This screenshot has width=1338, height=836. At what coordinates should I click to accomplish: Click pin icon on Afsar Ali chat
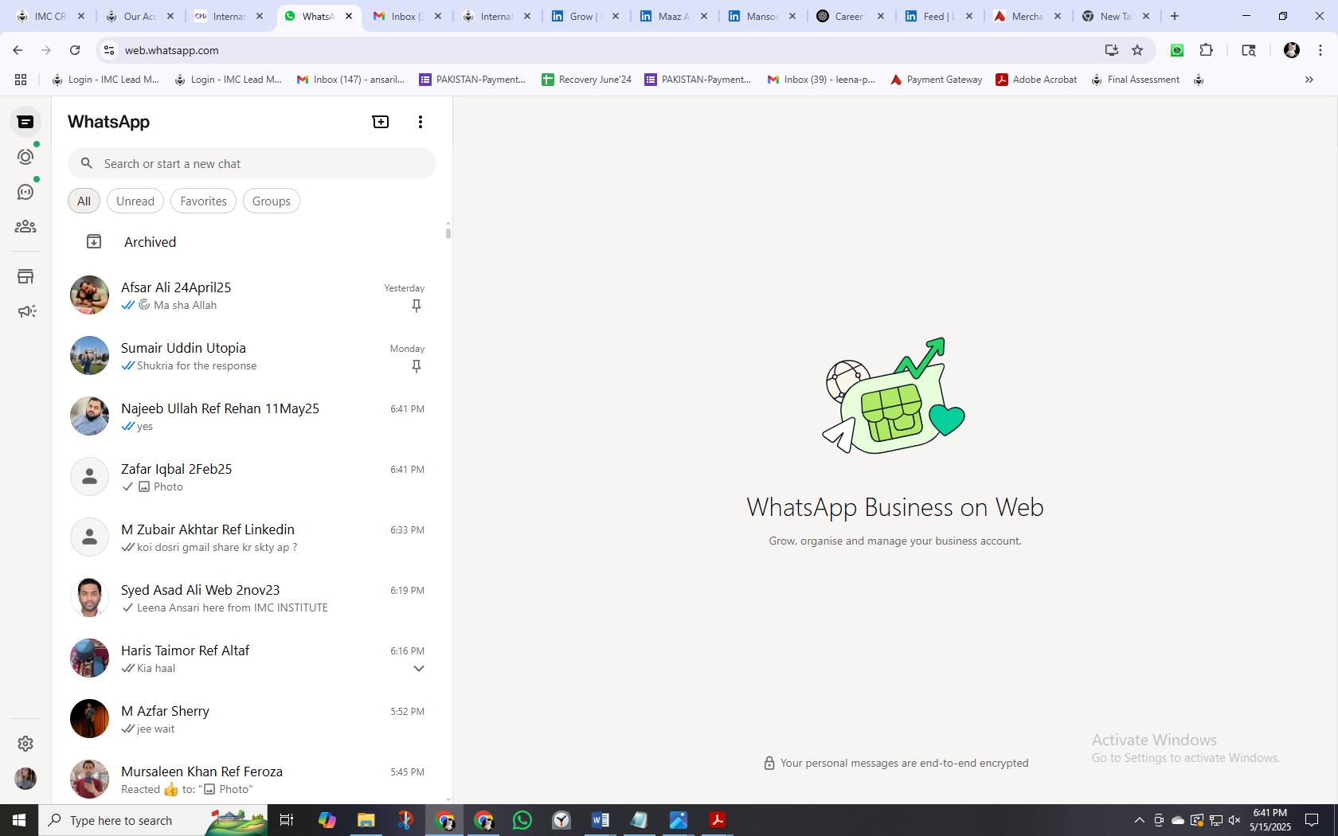[416, 306]
